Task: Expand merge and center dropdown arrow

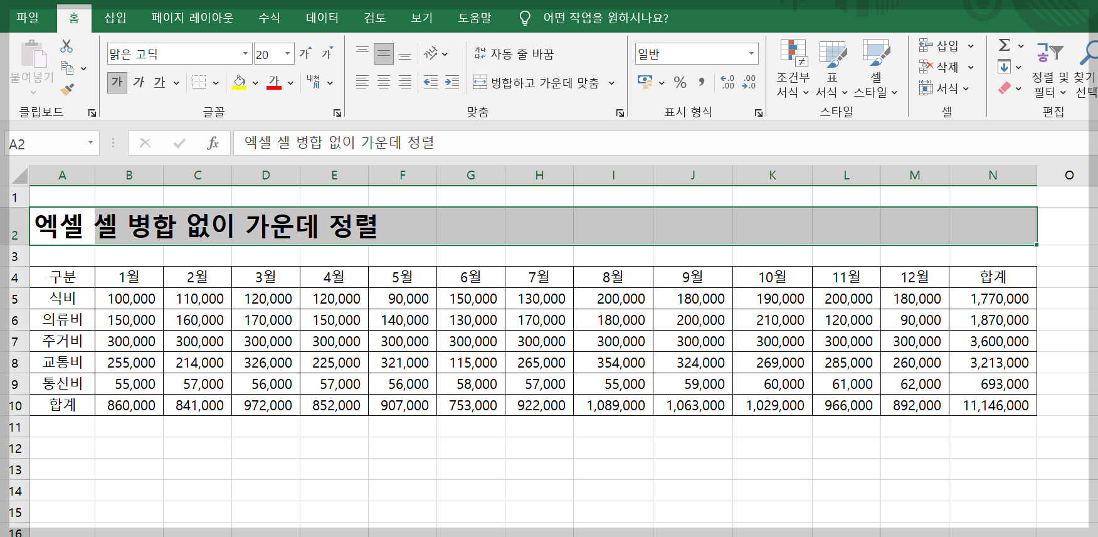Action: coord(611,83)
